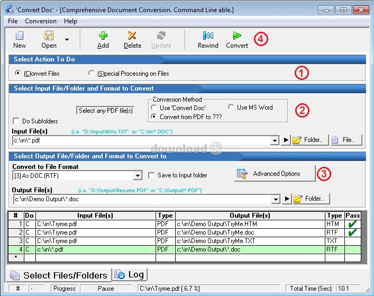Click the New toolbar icon

point(20,35)
